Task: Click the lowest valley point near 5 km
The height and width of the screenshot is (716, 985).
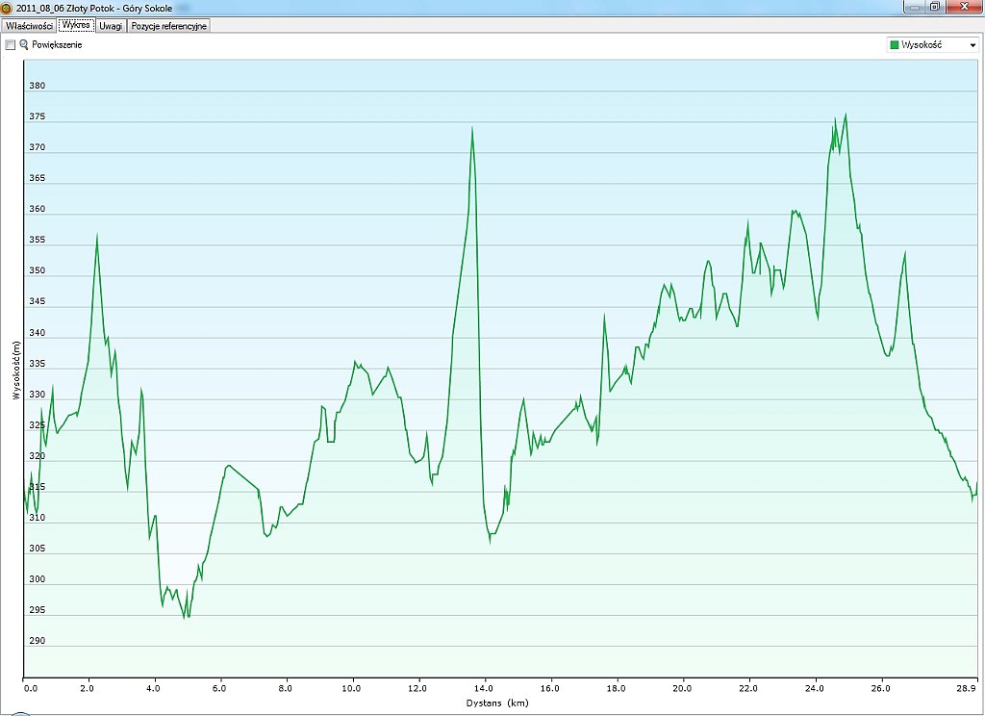Action: [185, 616]
